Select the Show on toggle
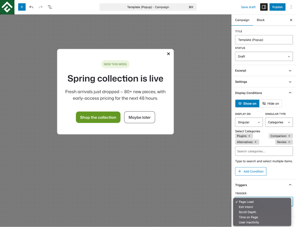The width and height of the screenshot is (296, 227). 247,104
